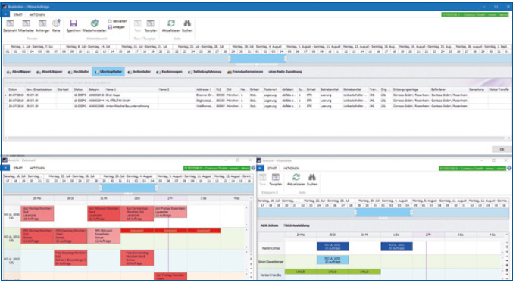This screenshot has width=513, height=283.
Task: Click Suchen in the Mitarbeiter window
Action: click(311, 180)
